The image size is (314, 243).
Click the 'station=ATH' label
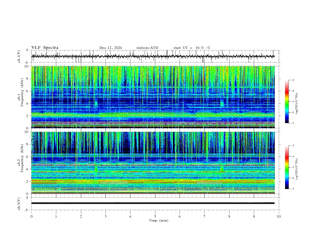(x=147, y=48)
